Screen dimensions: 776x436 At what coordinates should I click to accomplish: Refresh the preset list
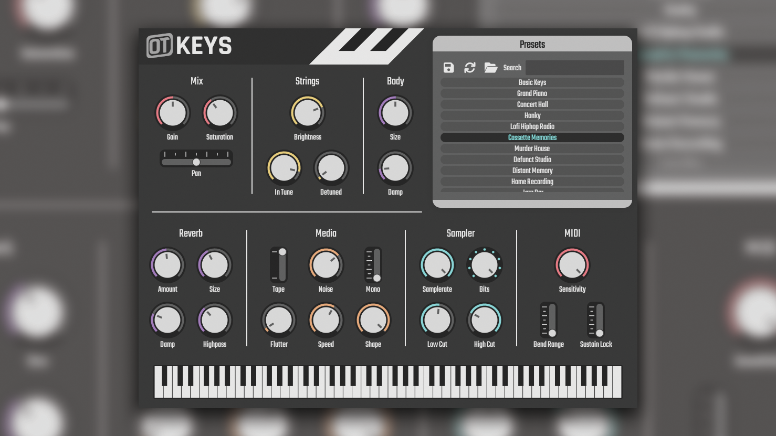click(469, 67)
